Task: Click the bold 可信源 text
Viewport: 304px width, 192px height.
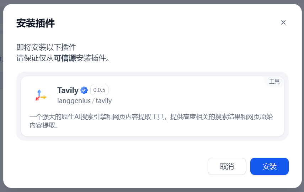Action: (65, 58)
